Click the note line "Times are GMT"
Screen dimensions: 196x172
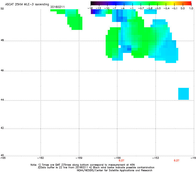[82, 165]
